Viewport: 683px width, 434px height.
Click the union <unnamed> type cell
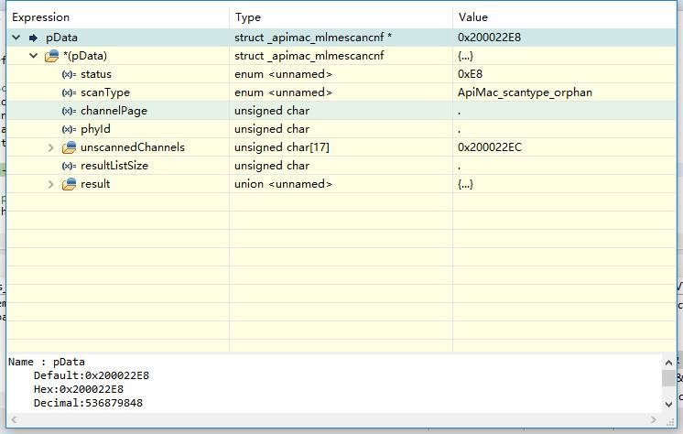(x=284, y=184)
